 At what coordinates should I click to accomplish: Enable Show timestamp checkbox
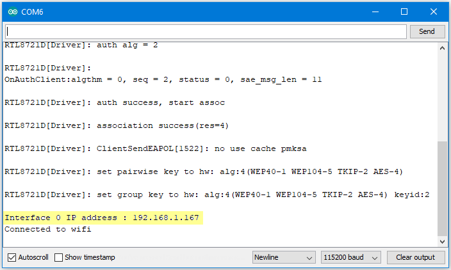point(58,257)
